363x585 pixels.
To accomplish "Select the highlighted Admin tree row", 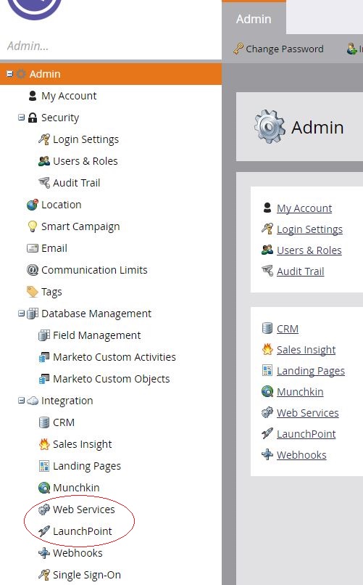I will point(111,74).
